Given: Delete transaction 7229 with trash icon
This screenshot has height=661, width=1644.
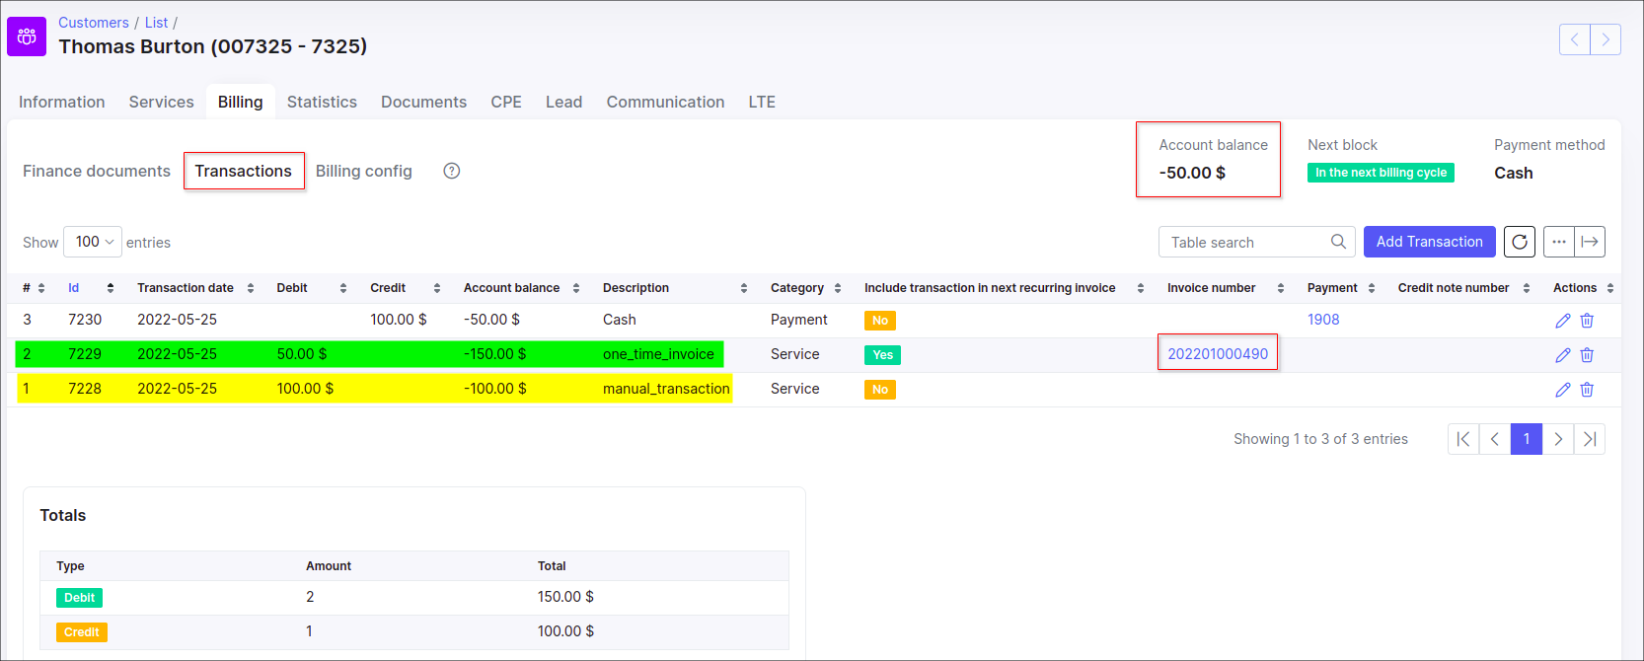Looking at the screenshot, I should pyautogui.click(x=1587, y=355).
